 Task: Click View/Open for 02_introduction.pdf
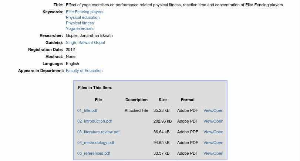pyautogui.click(x=213, y=121)
